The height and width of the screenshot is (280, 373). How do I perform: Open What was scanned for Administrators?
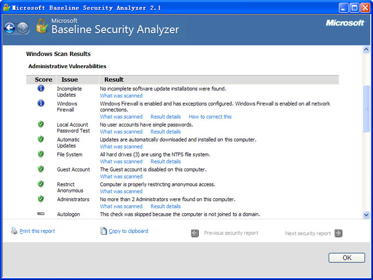pos(121,206)
